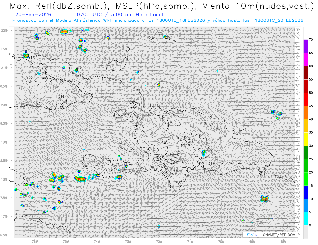Screen dimensions: 318x245
Task: Click the "74W" longitude label
Action: 97,241
